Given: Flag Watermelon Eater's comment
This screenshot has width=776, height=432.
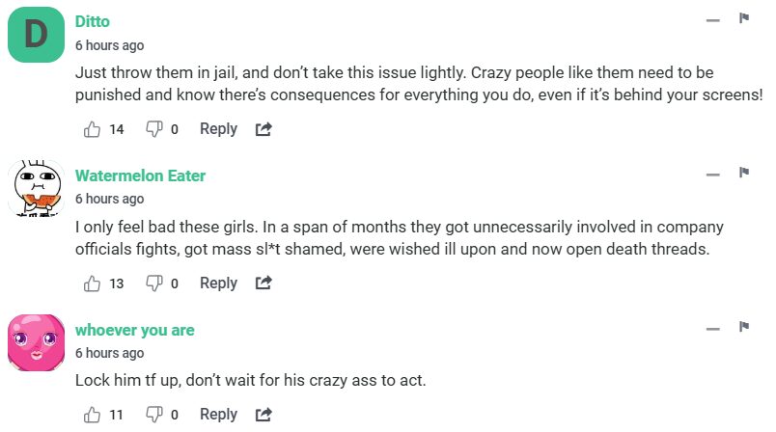Looking at the screenshot, I should 744,173.
